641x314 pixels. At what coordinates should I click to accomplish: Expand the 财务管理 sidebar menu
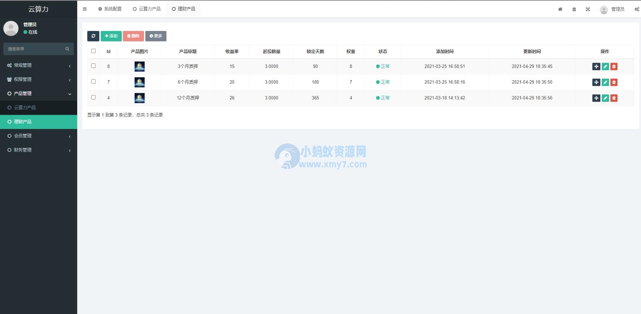click(38, 150)
